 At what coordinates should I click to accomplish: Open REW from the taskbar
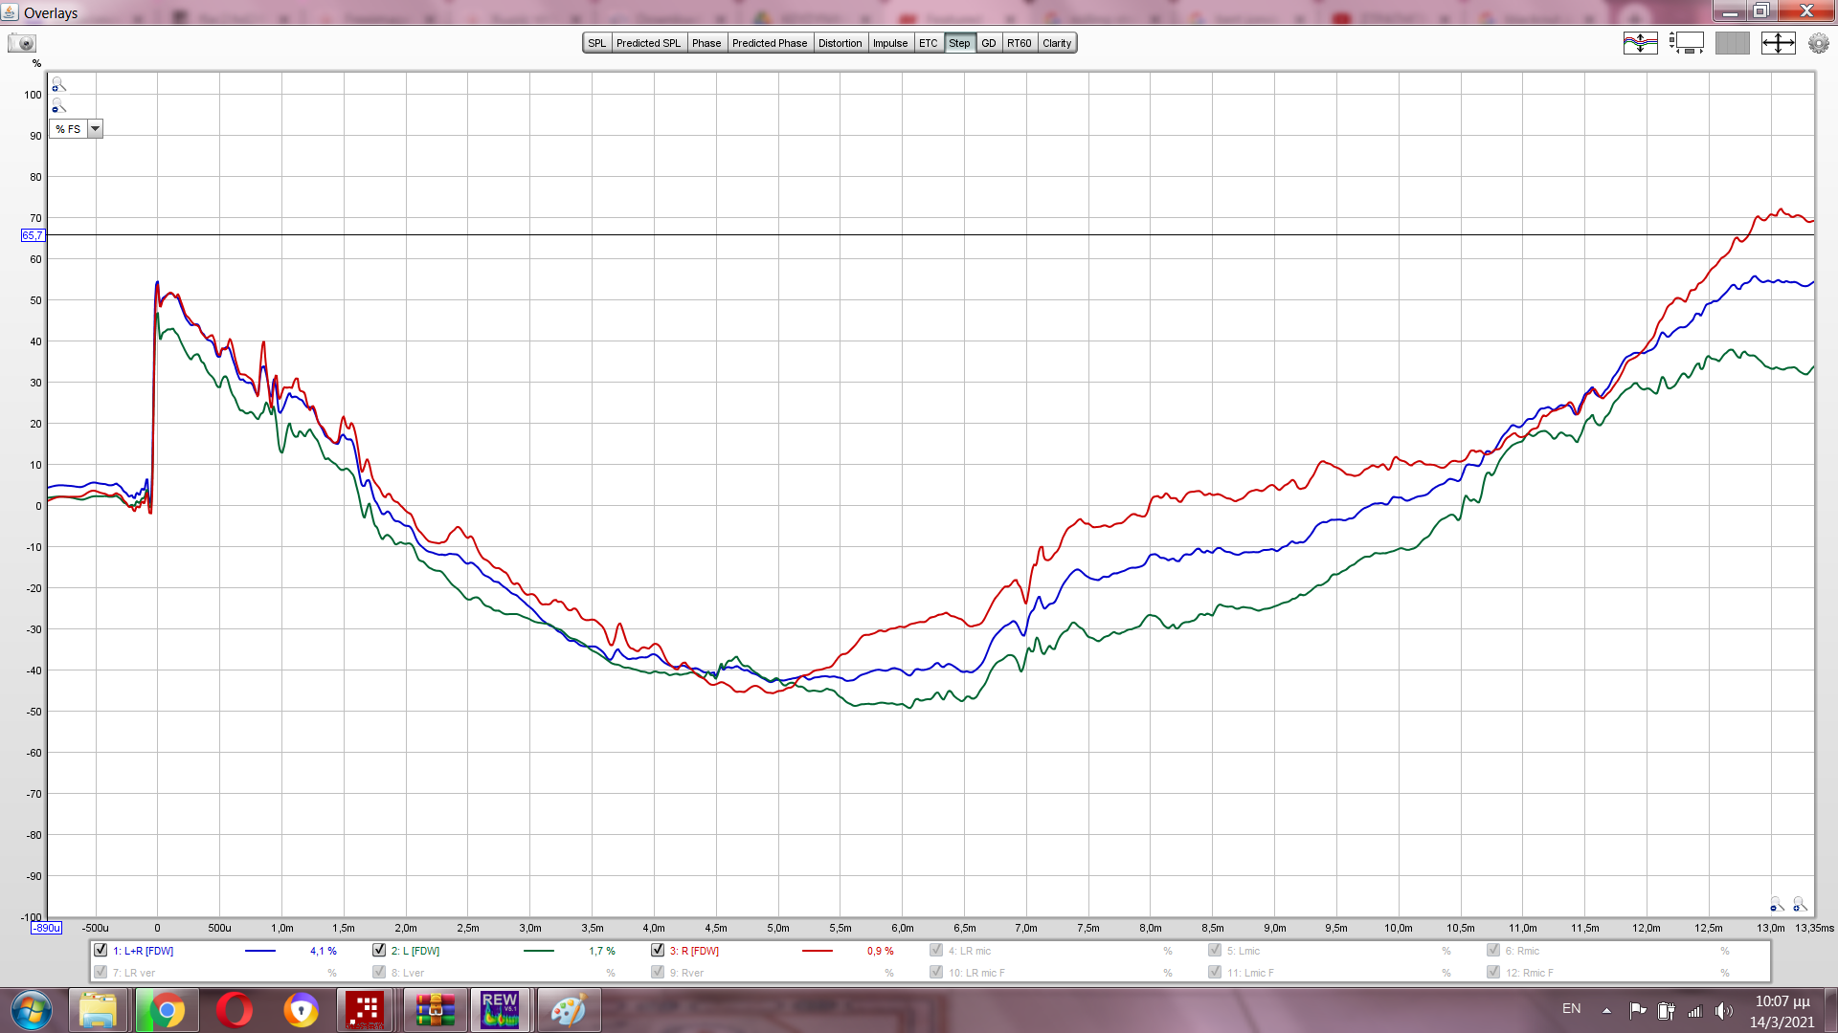pyautogui.click(x=500, y=1010)
